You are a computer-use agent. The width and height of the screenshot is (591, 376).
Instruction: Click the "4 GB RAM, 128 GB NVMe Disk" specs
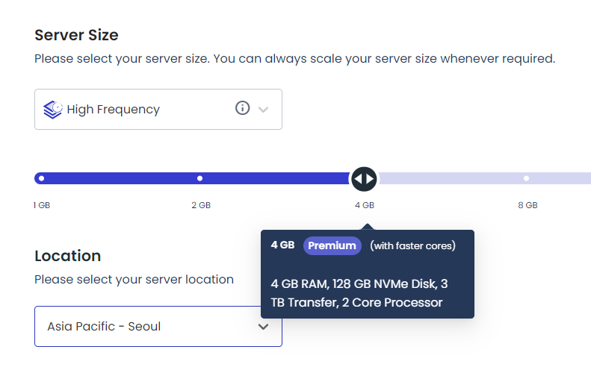[359, 293]
